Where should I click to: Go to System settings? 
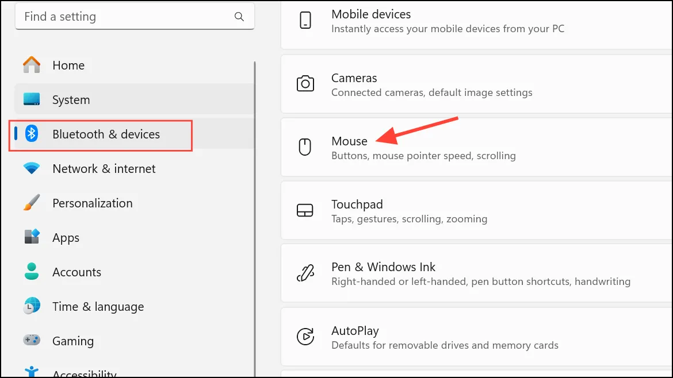(x=135, y=99)
